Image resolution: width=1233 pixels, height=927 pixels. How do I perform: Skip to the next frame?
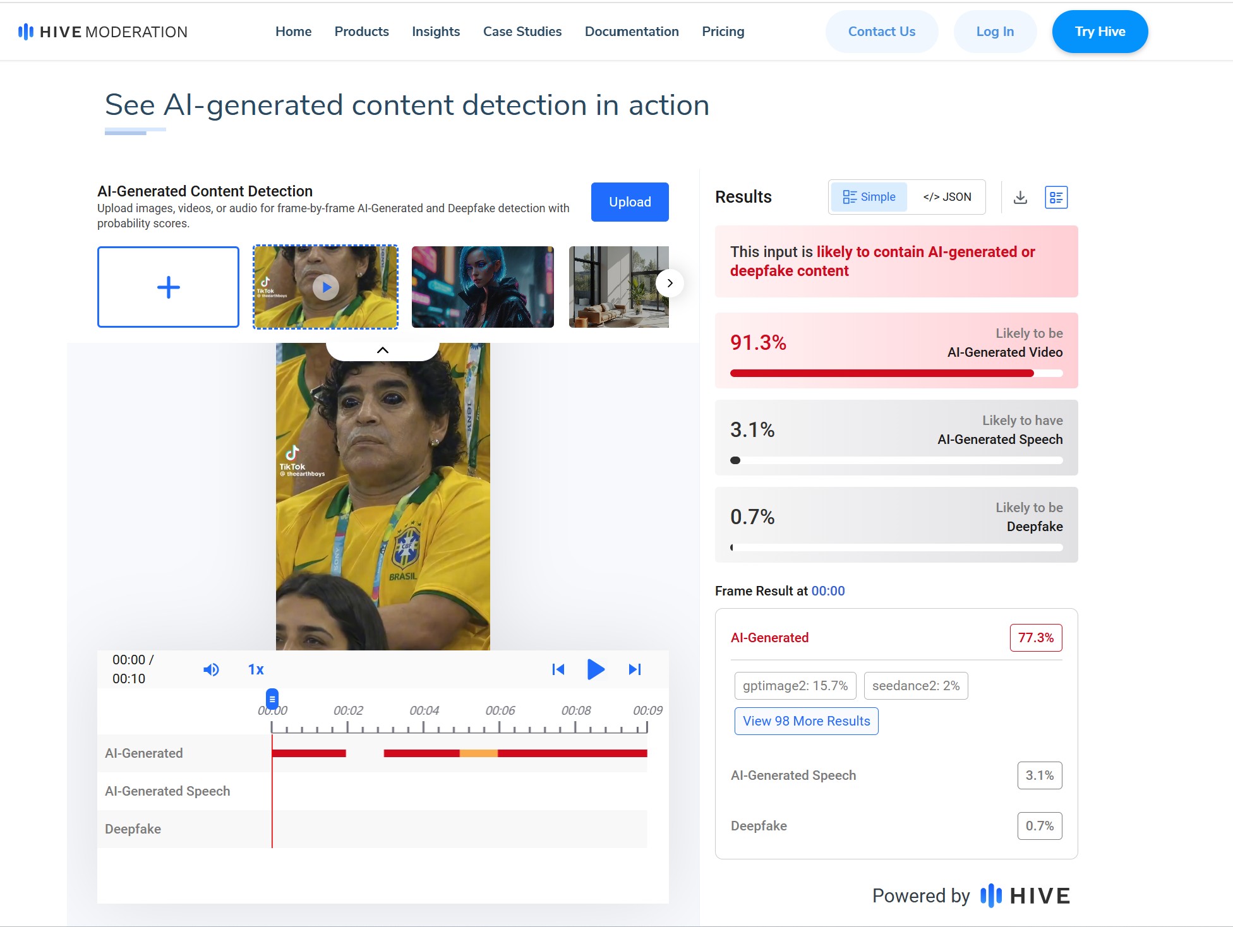tap(635, 669)
